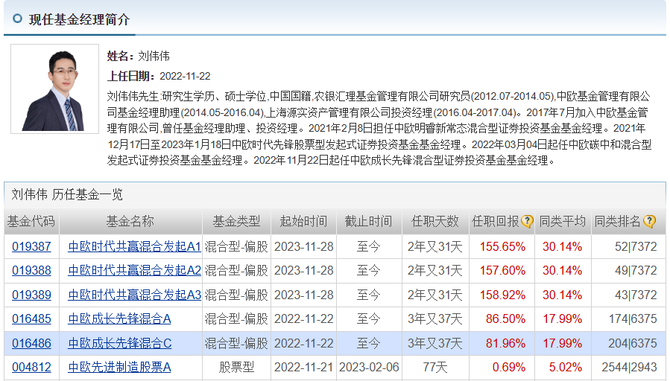Select the 157.60% return value
This screenshot has width=670, height=381.
point(502,271)
